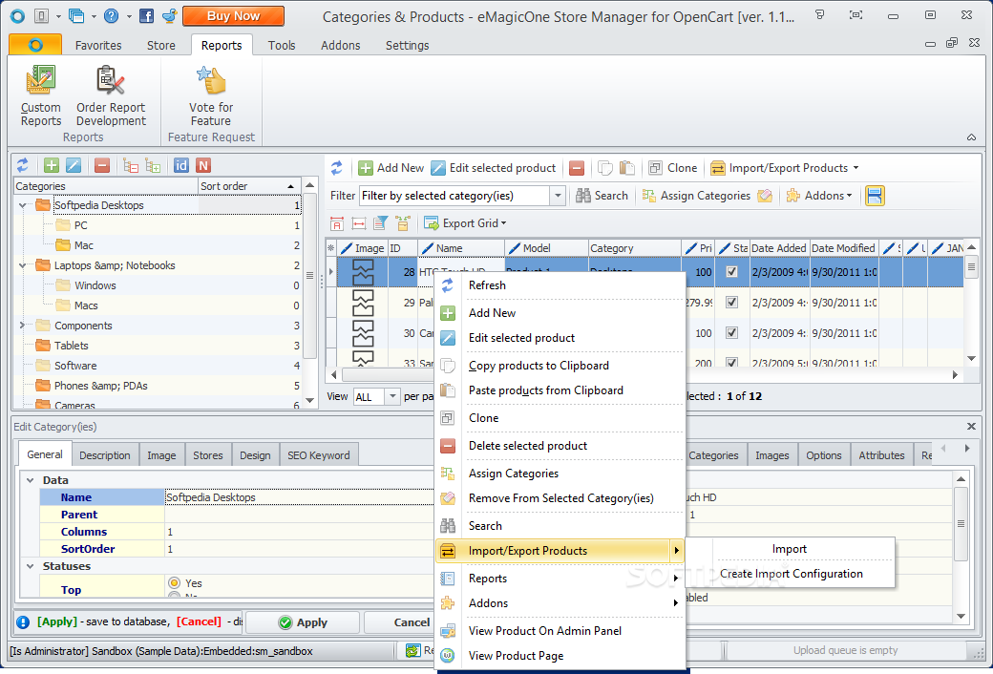Choose Import from the submenu
Viewport: 993px width, 674px height.
[789, 549]
